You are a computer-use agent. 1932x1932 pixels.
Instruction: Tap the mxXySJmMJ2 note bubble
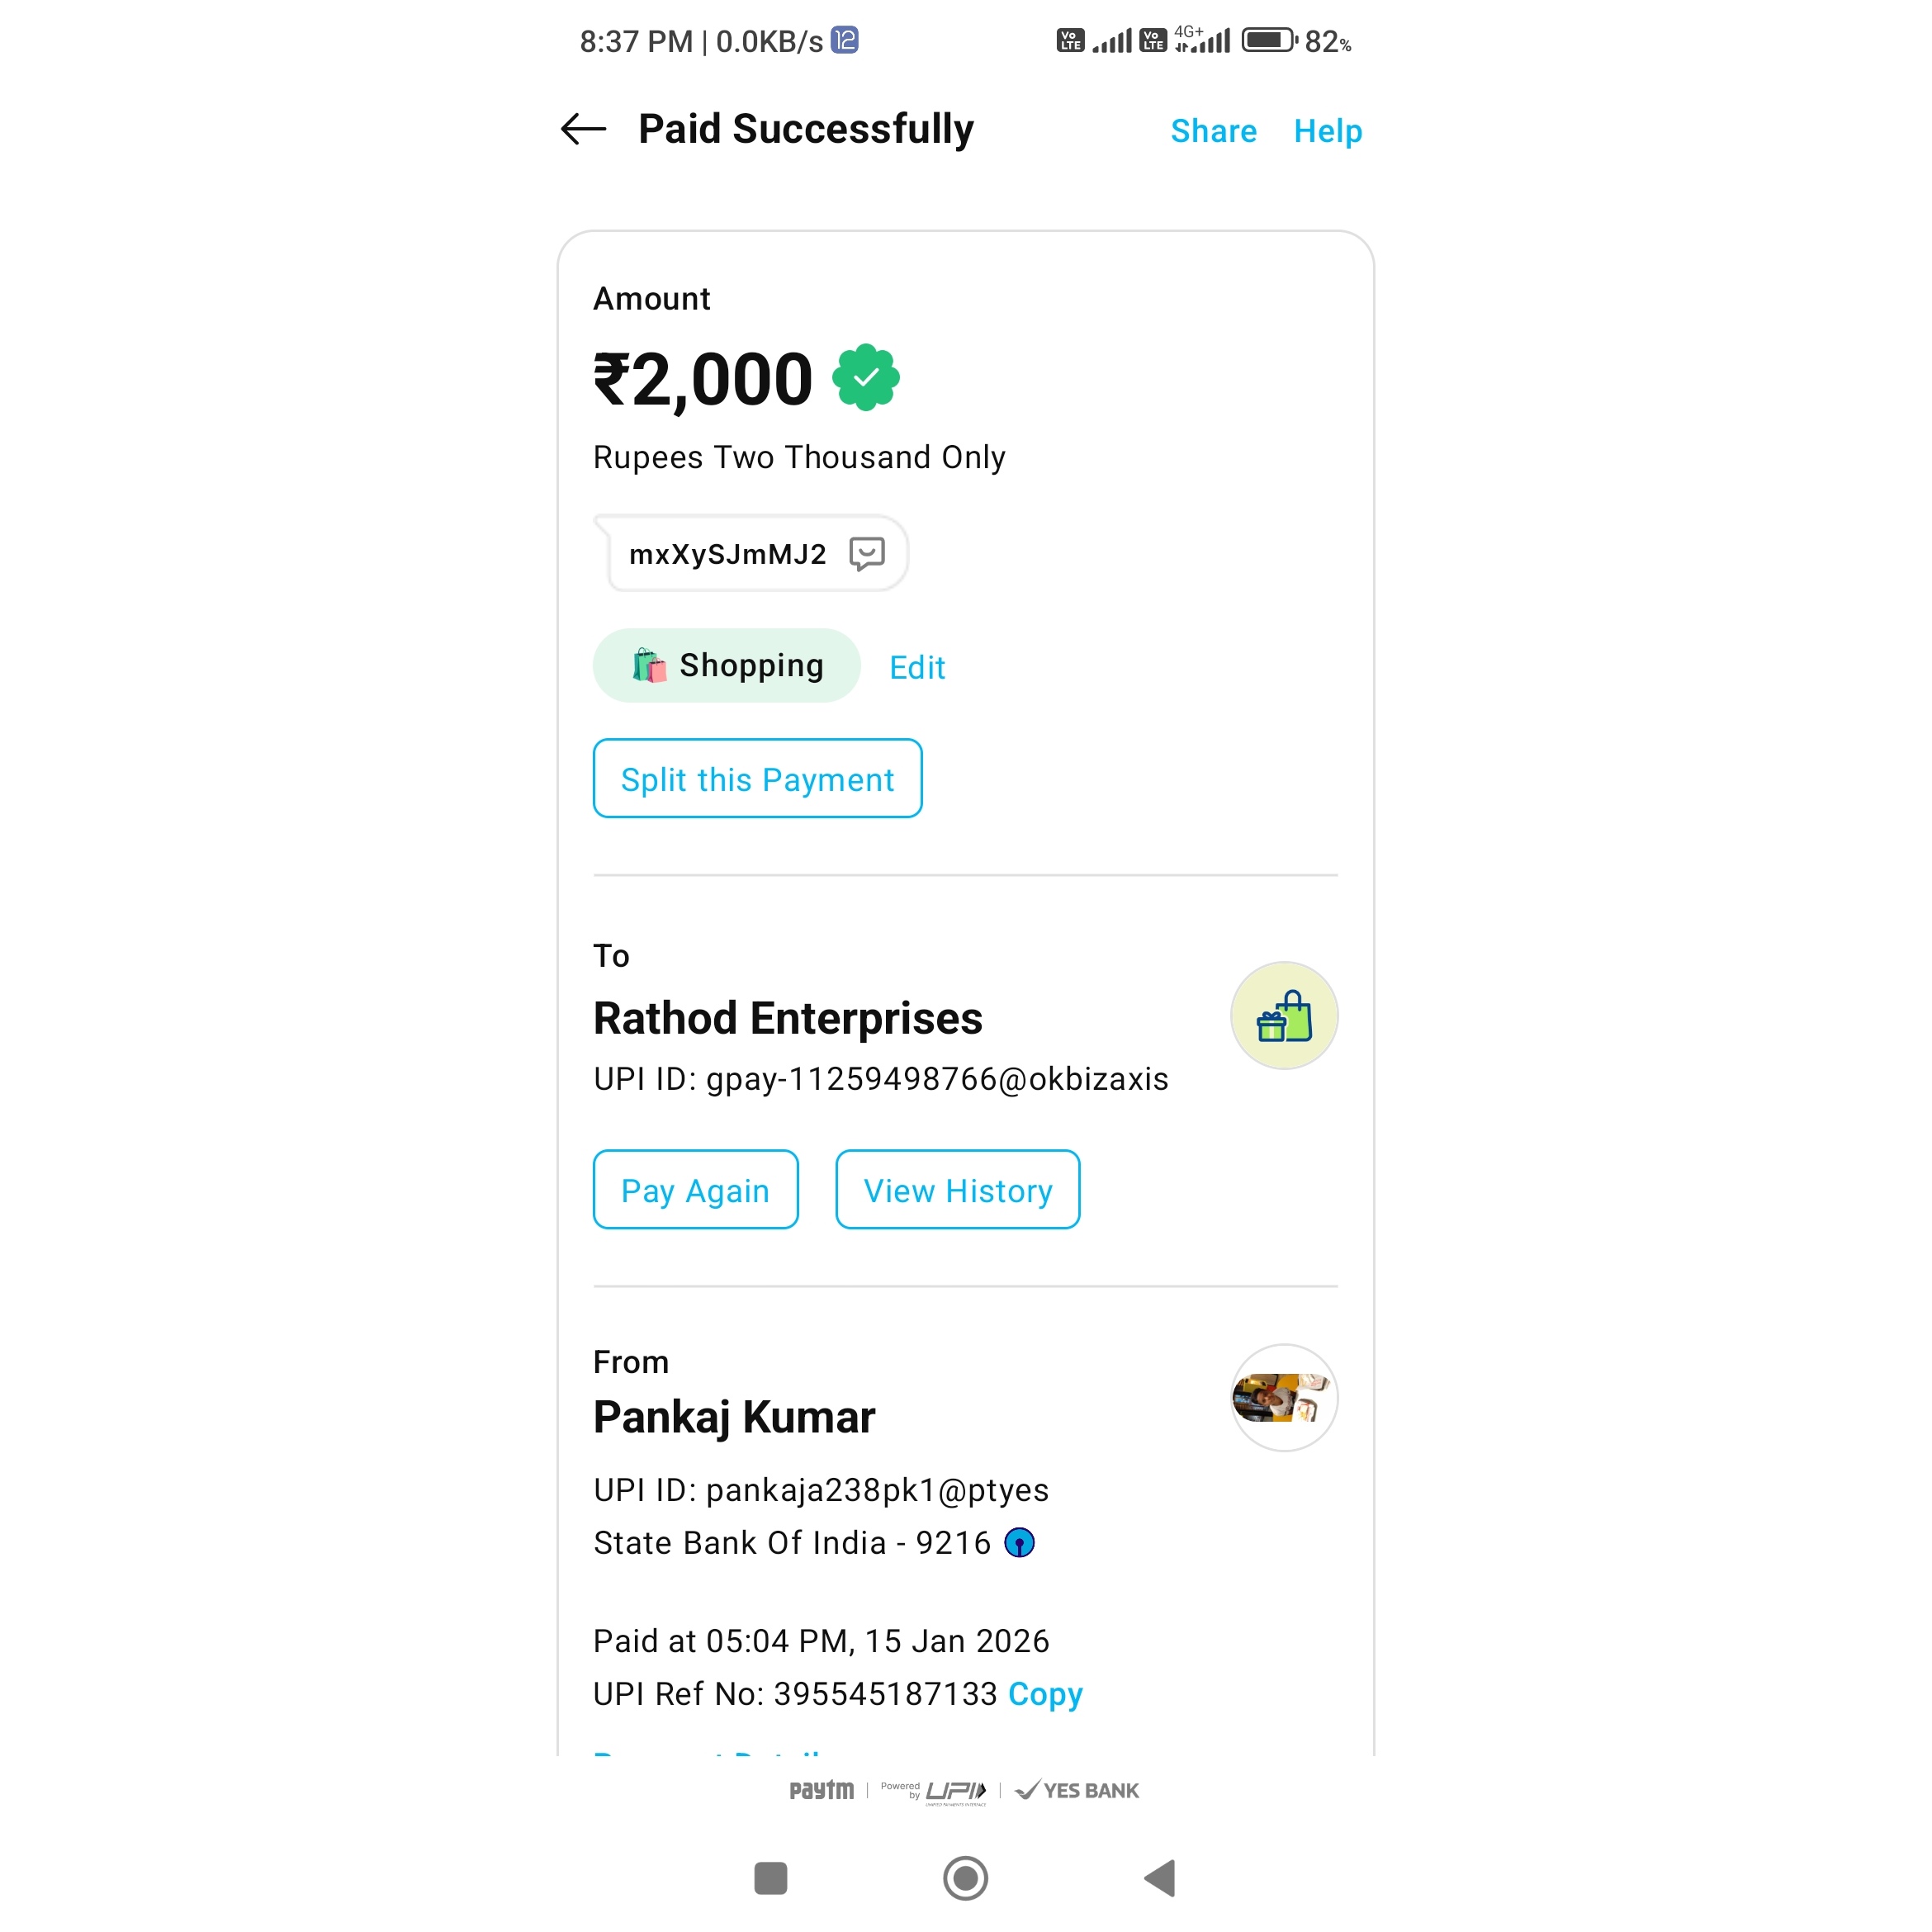pyautogui.click(x=728, y=554)
